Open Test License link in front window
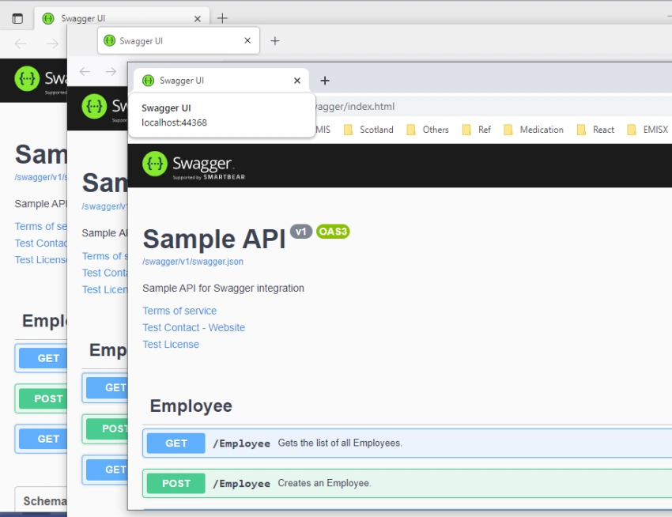Viewport: 672px width, 517px height. 171,344
